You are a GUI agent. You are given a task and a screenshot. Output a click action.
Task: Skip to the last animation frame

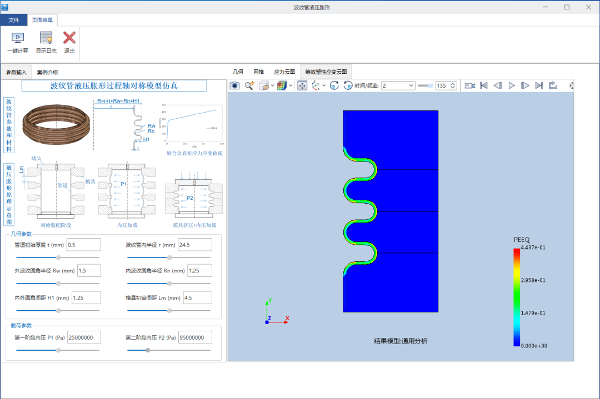(539, 85)
